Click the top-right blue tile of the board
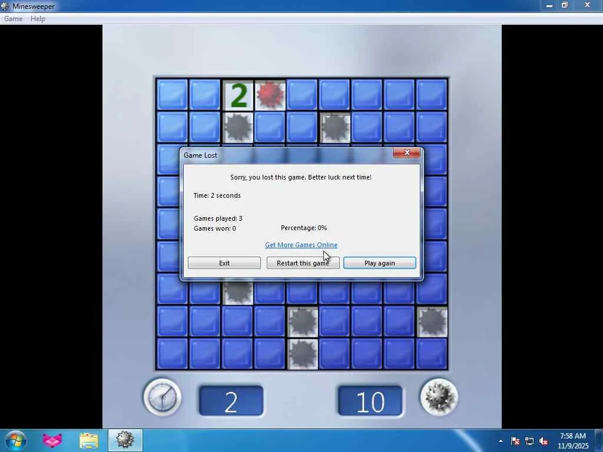Image resolution: width=603 pixels, height=452 pixels. pos(432,95)
